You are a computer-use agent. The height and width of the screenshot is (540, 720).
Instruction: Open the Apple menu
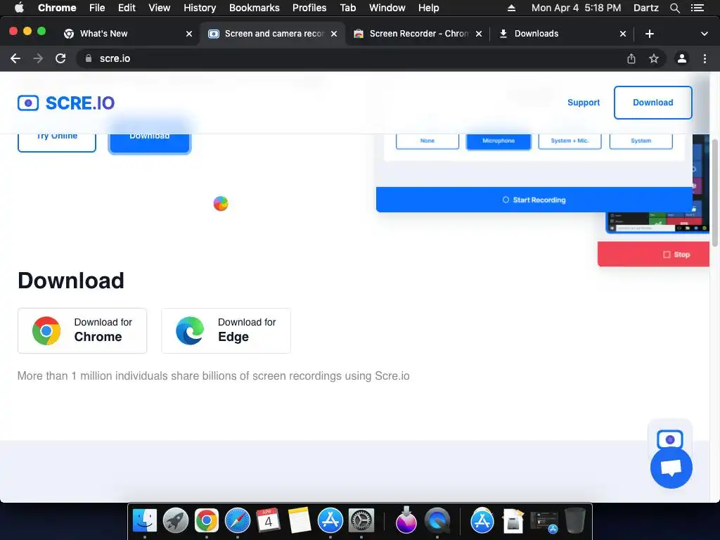pos(19,8)
